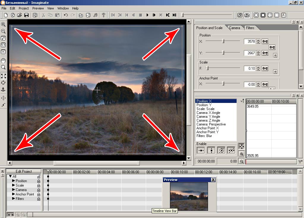Select the Hand pan tool
The width and height of the screenshot is (304, 218).
coord(3,60)
